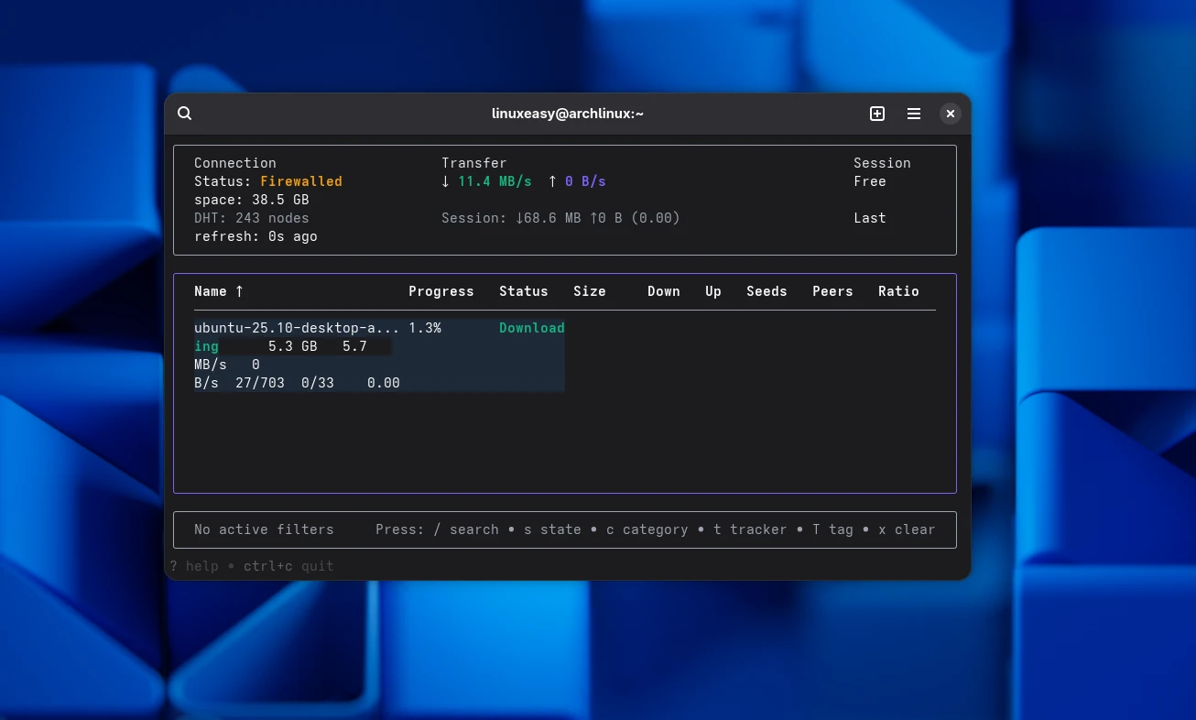Open help via the ? help option
Screen dimensions: 1196x720
pos(193,566)
